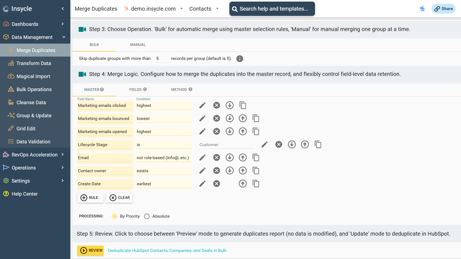
Task: Click the Review button
Action: point(90,250)
